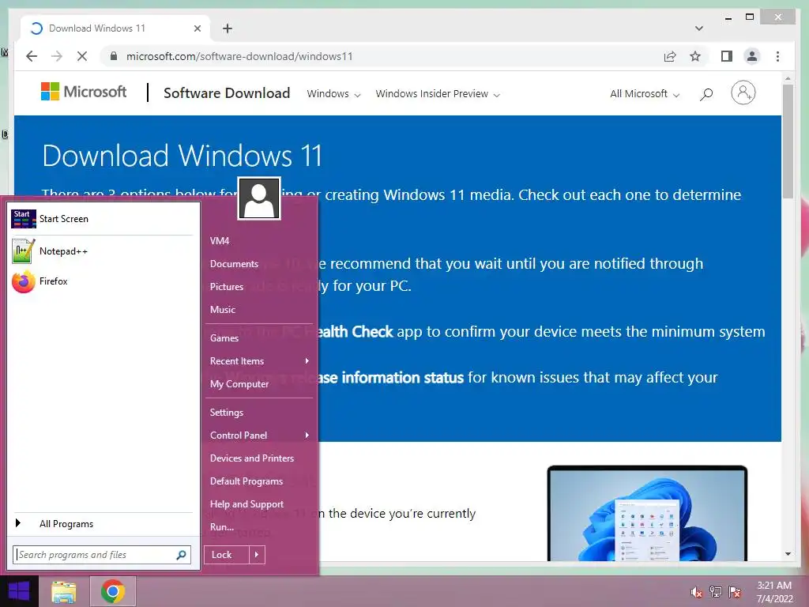Expand Windows Insider Preview dropdown
The width and height of the screenshot is (809, 607).
coord(438,94)
